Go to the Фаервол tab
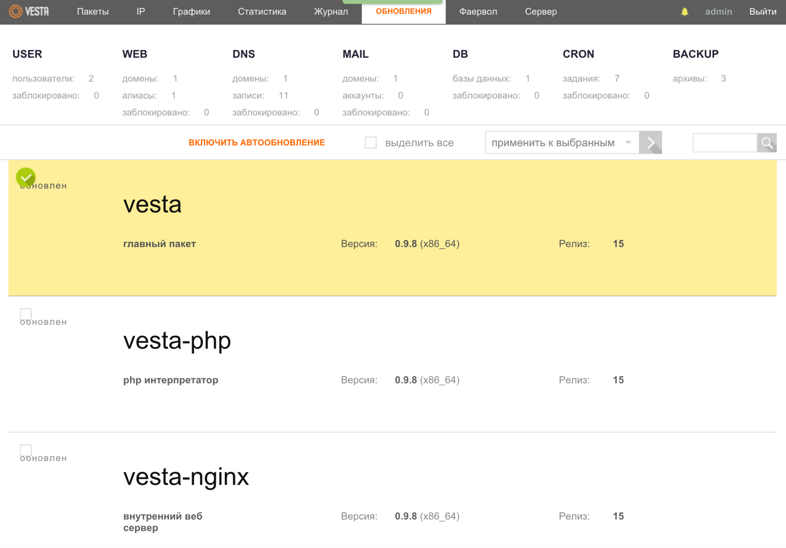The height and width of the screenshot is (548, 786). tap(478, 12)
